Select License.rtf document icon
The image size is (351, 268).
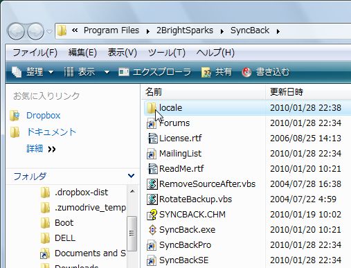[152, 139]
